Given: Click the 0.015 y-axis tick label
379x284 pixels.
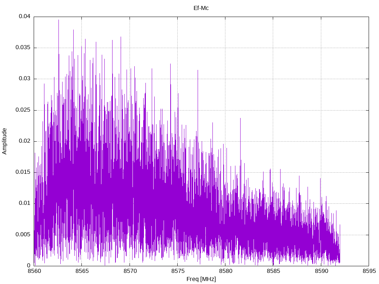Looking at the screenshot, I should click(23, 172).
